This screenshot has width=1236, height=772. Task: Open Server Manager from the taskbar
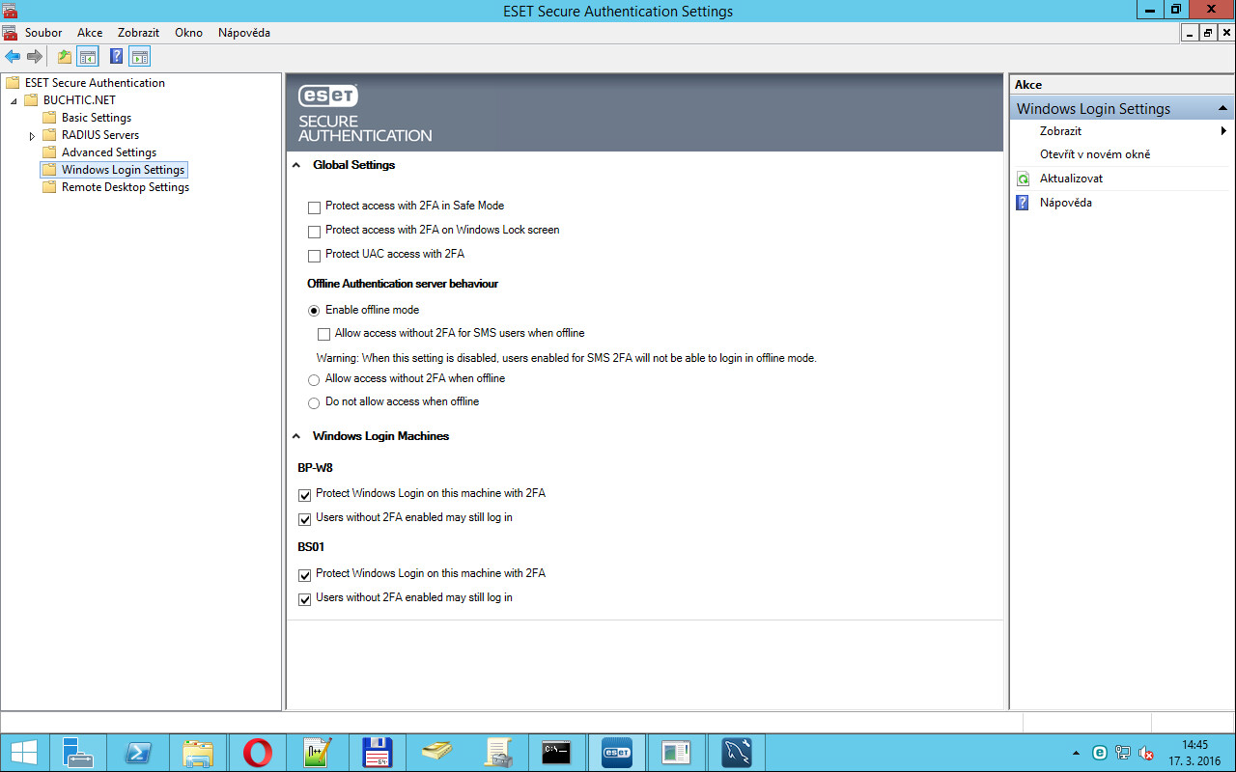77,752
